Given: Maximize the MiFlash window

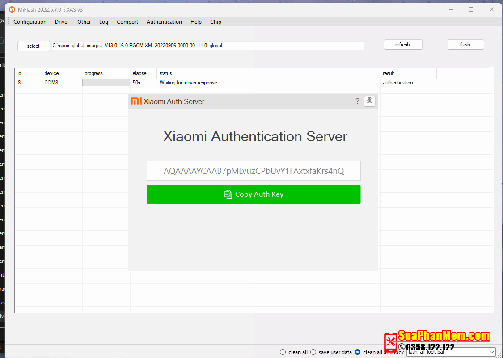Looking at the screenshot, I should coord(471,9).
